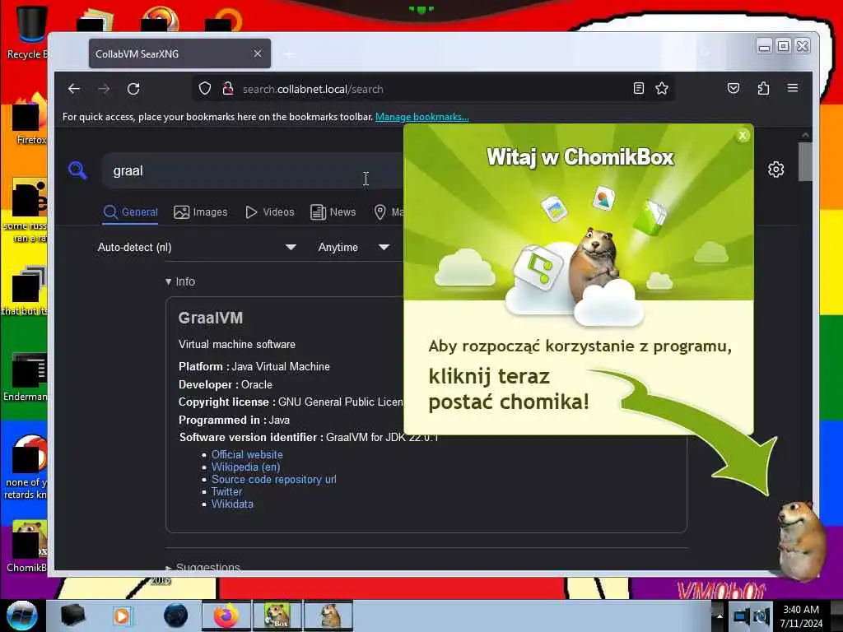
Task: Open the Auto-detect (nl) language dropdown
Action: pyautogui.click(x=197, y=247)
